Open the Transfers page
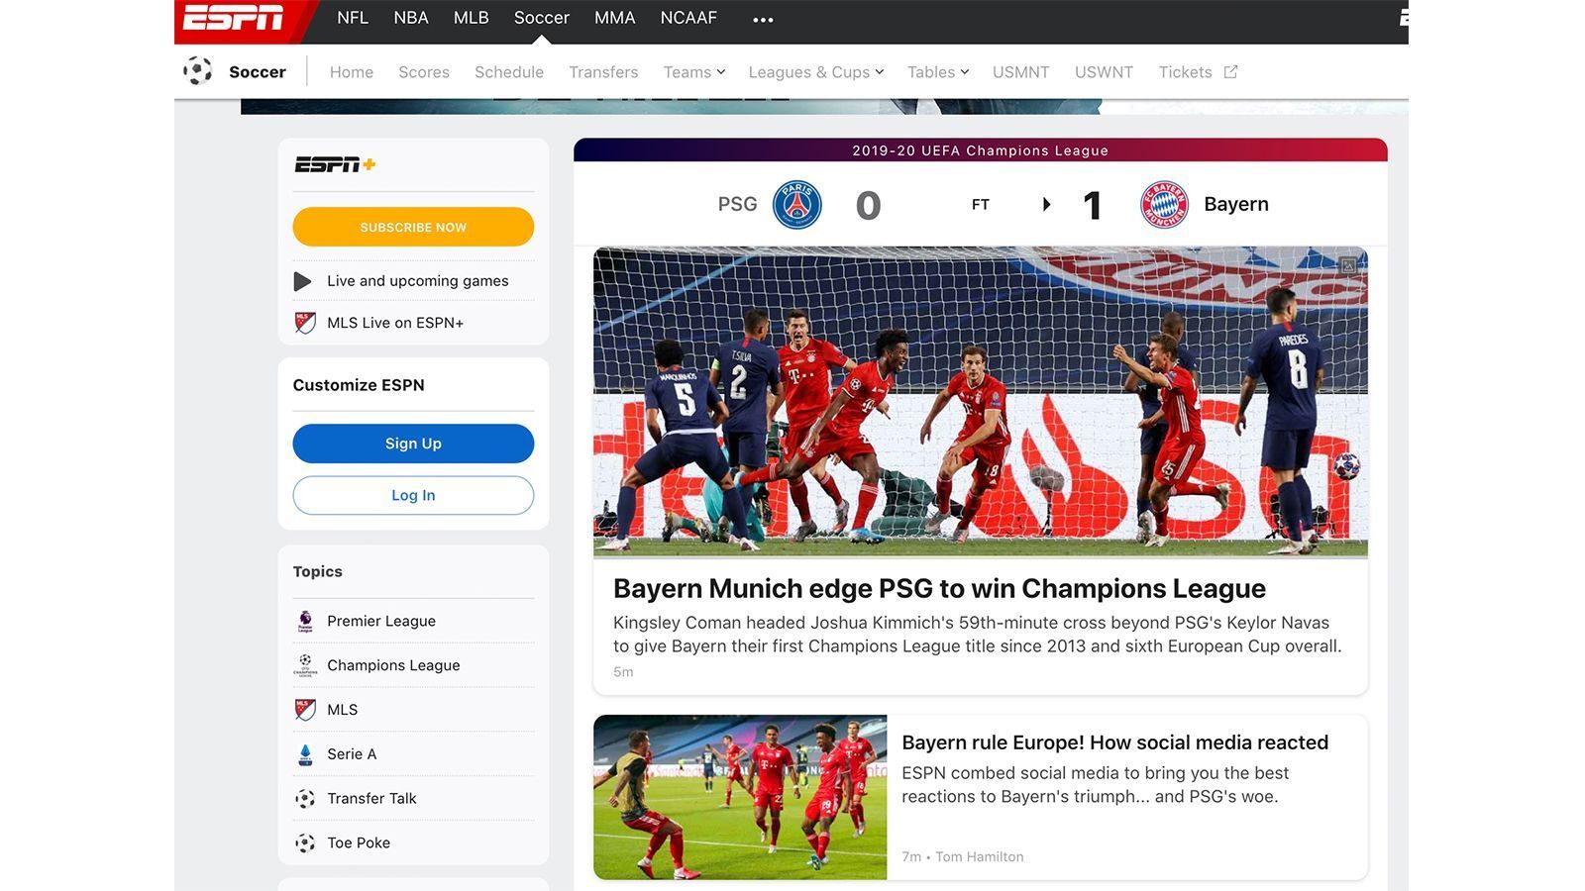 pos(603,72)
